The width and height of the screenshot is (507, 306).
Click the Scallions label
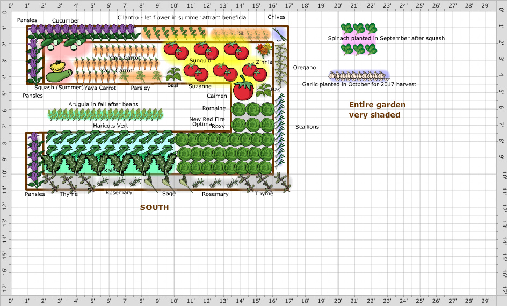click(307, 127)
